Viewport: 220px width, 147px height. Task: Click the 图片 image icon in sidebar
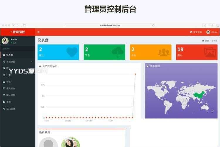(4, 68)
